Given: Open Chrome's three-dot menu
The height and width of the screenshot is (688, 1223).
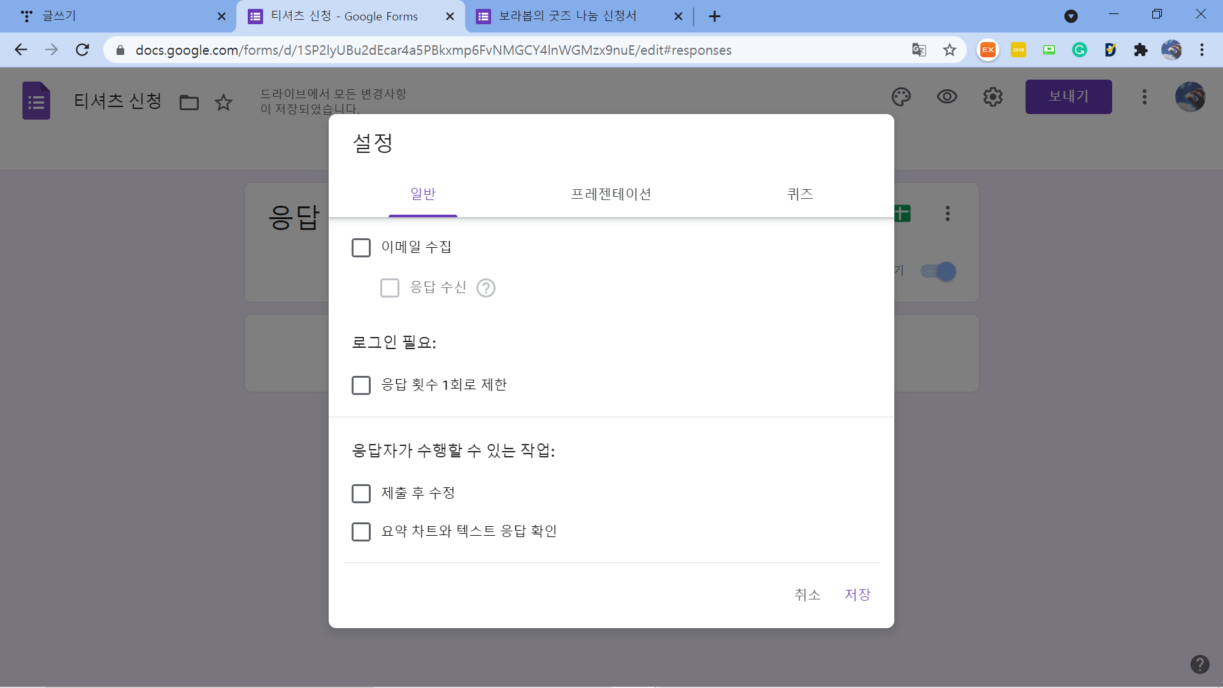Looking at the screenshot, I should point(1201,50).
